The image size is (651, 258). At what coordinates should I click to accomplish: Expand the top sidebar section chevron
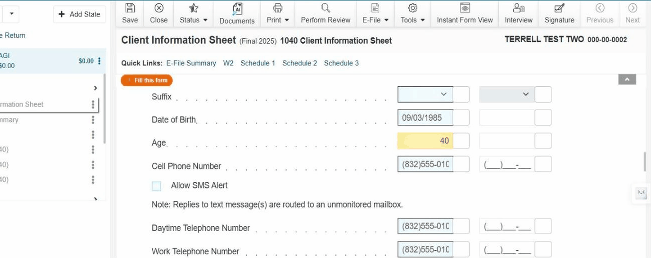coord(96,88)
